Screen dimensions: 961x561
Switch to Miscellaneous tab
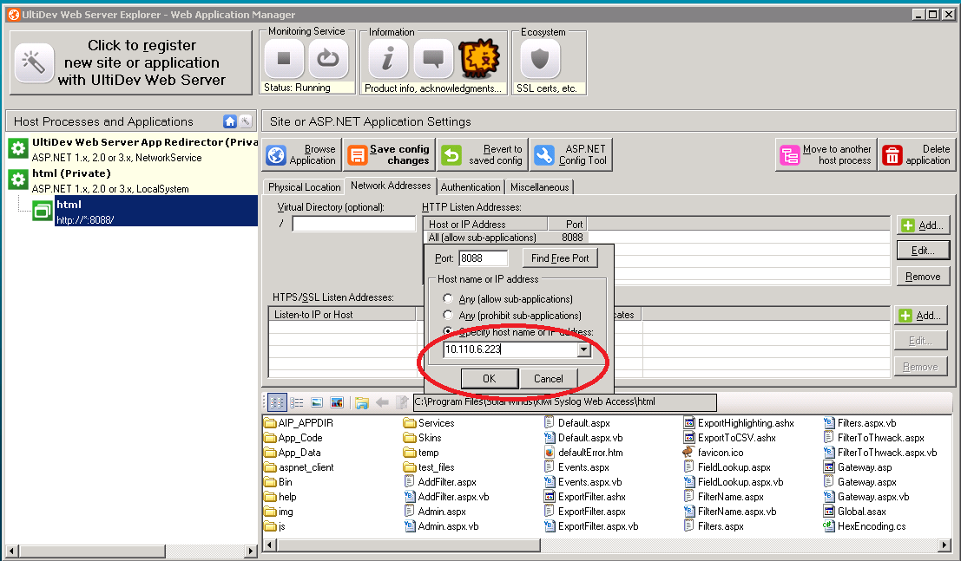point(539,186)
